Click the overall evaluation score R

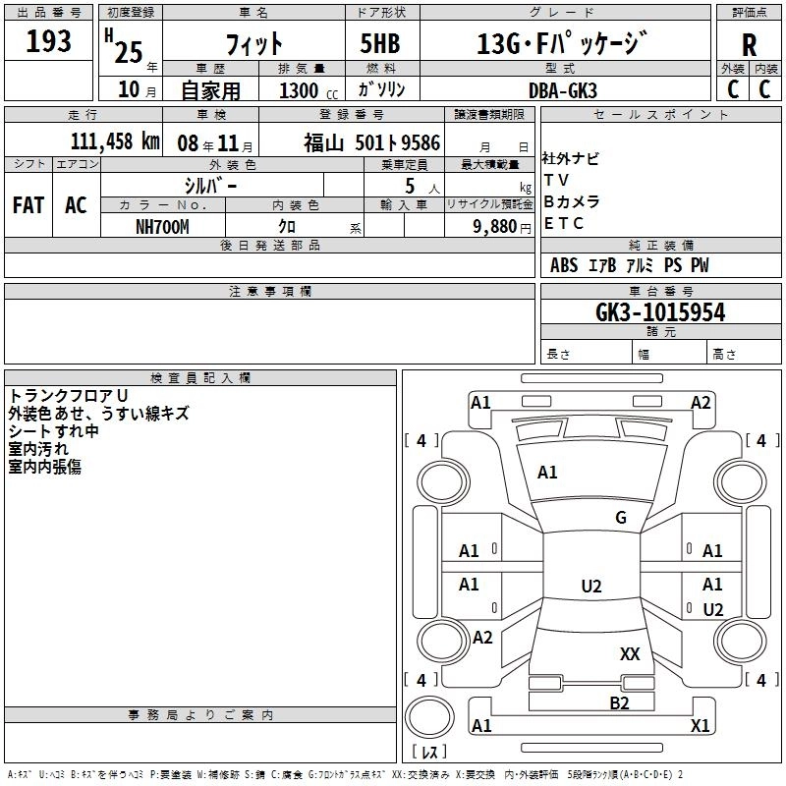[749, 45]
